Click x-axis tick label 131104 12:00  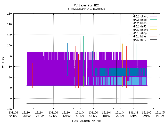67,114
